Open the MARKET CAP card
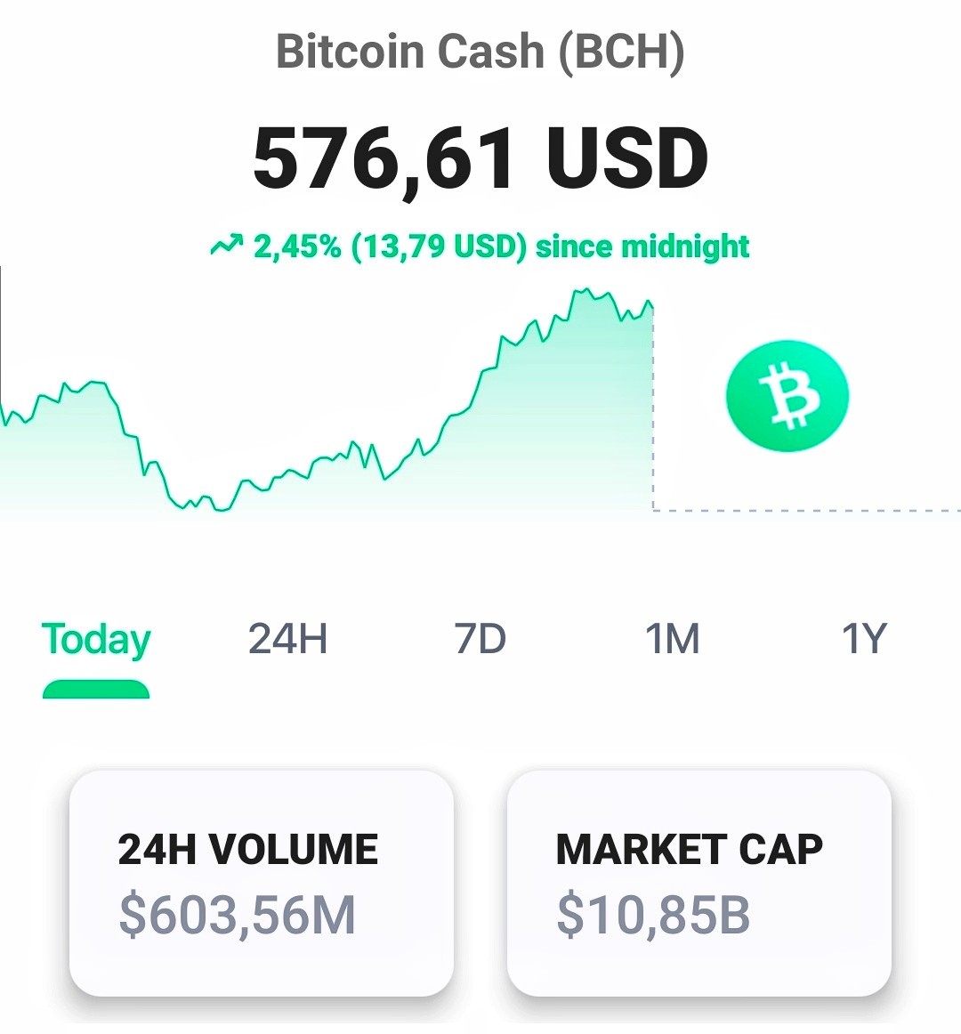Screen dimensions: 961x1034 tap(699, 883)
